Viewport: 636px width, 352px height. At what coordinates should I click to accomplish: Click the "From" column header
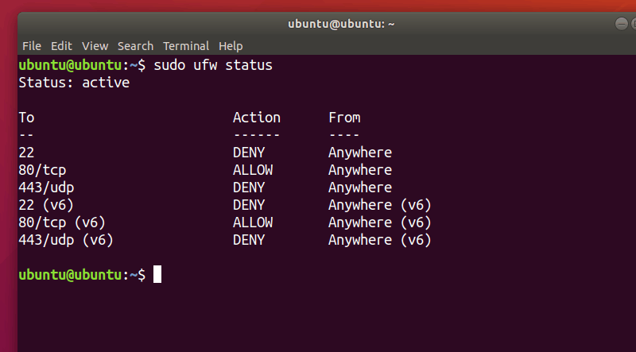pyautogui.click(x=344, y=118)
